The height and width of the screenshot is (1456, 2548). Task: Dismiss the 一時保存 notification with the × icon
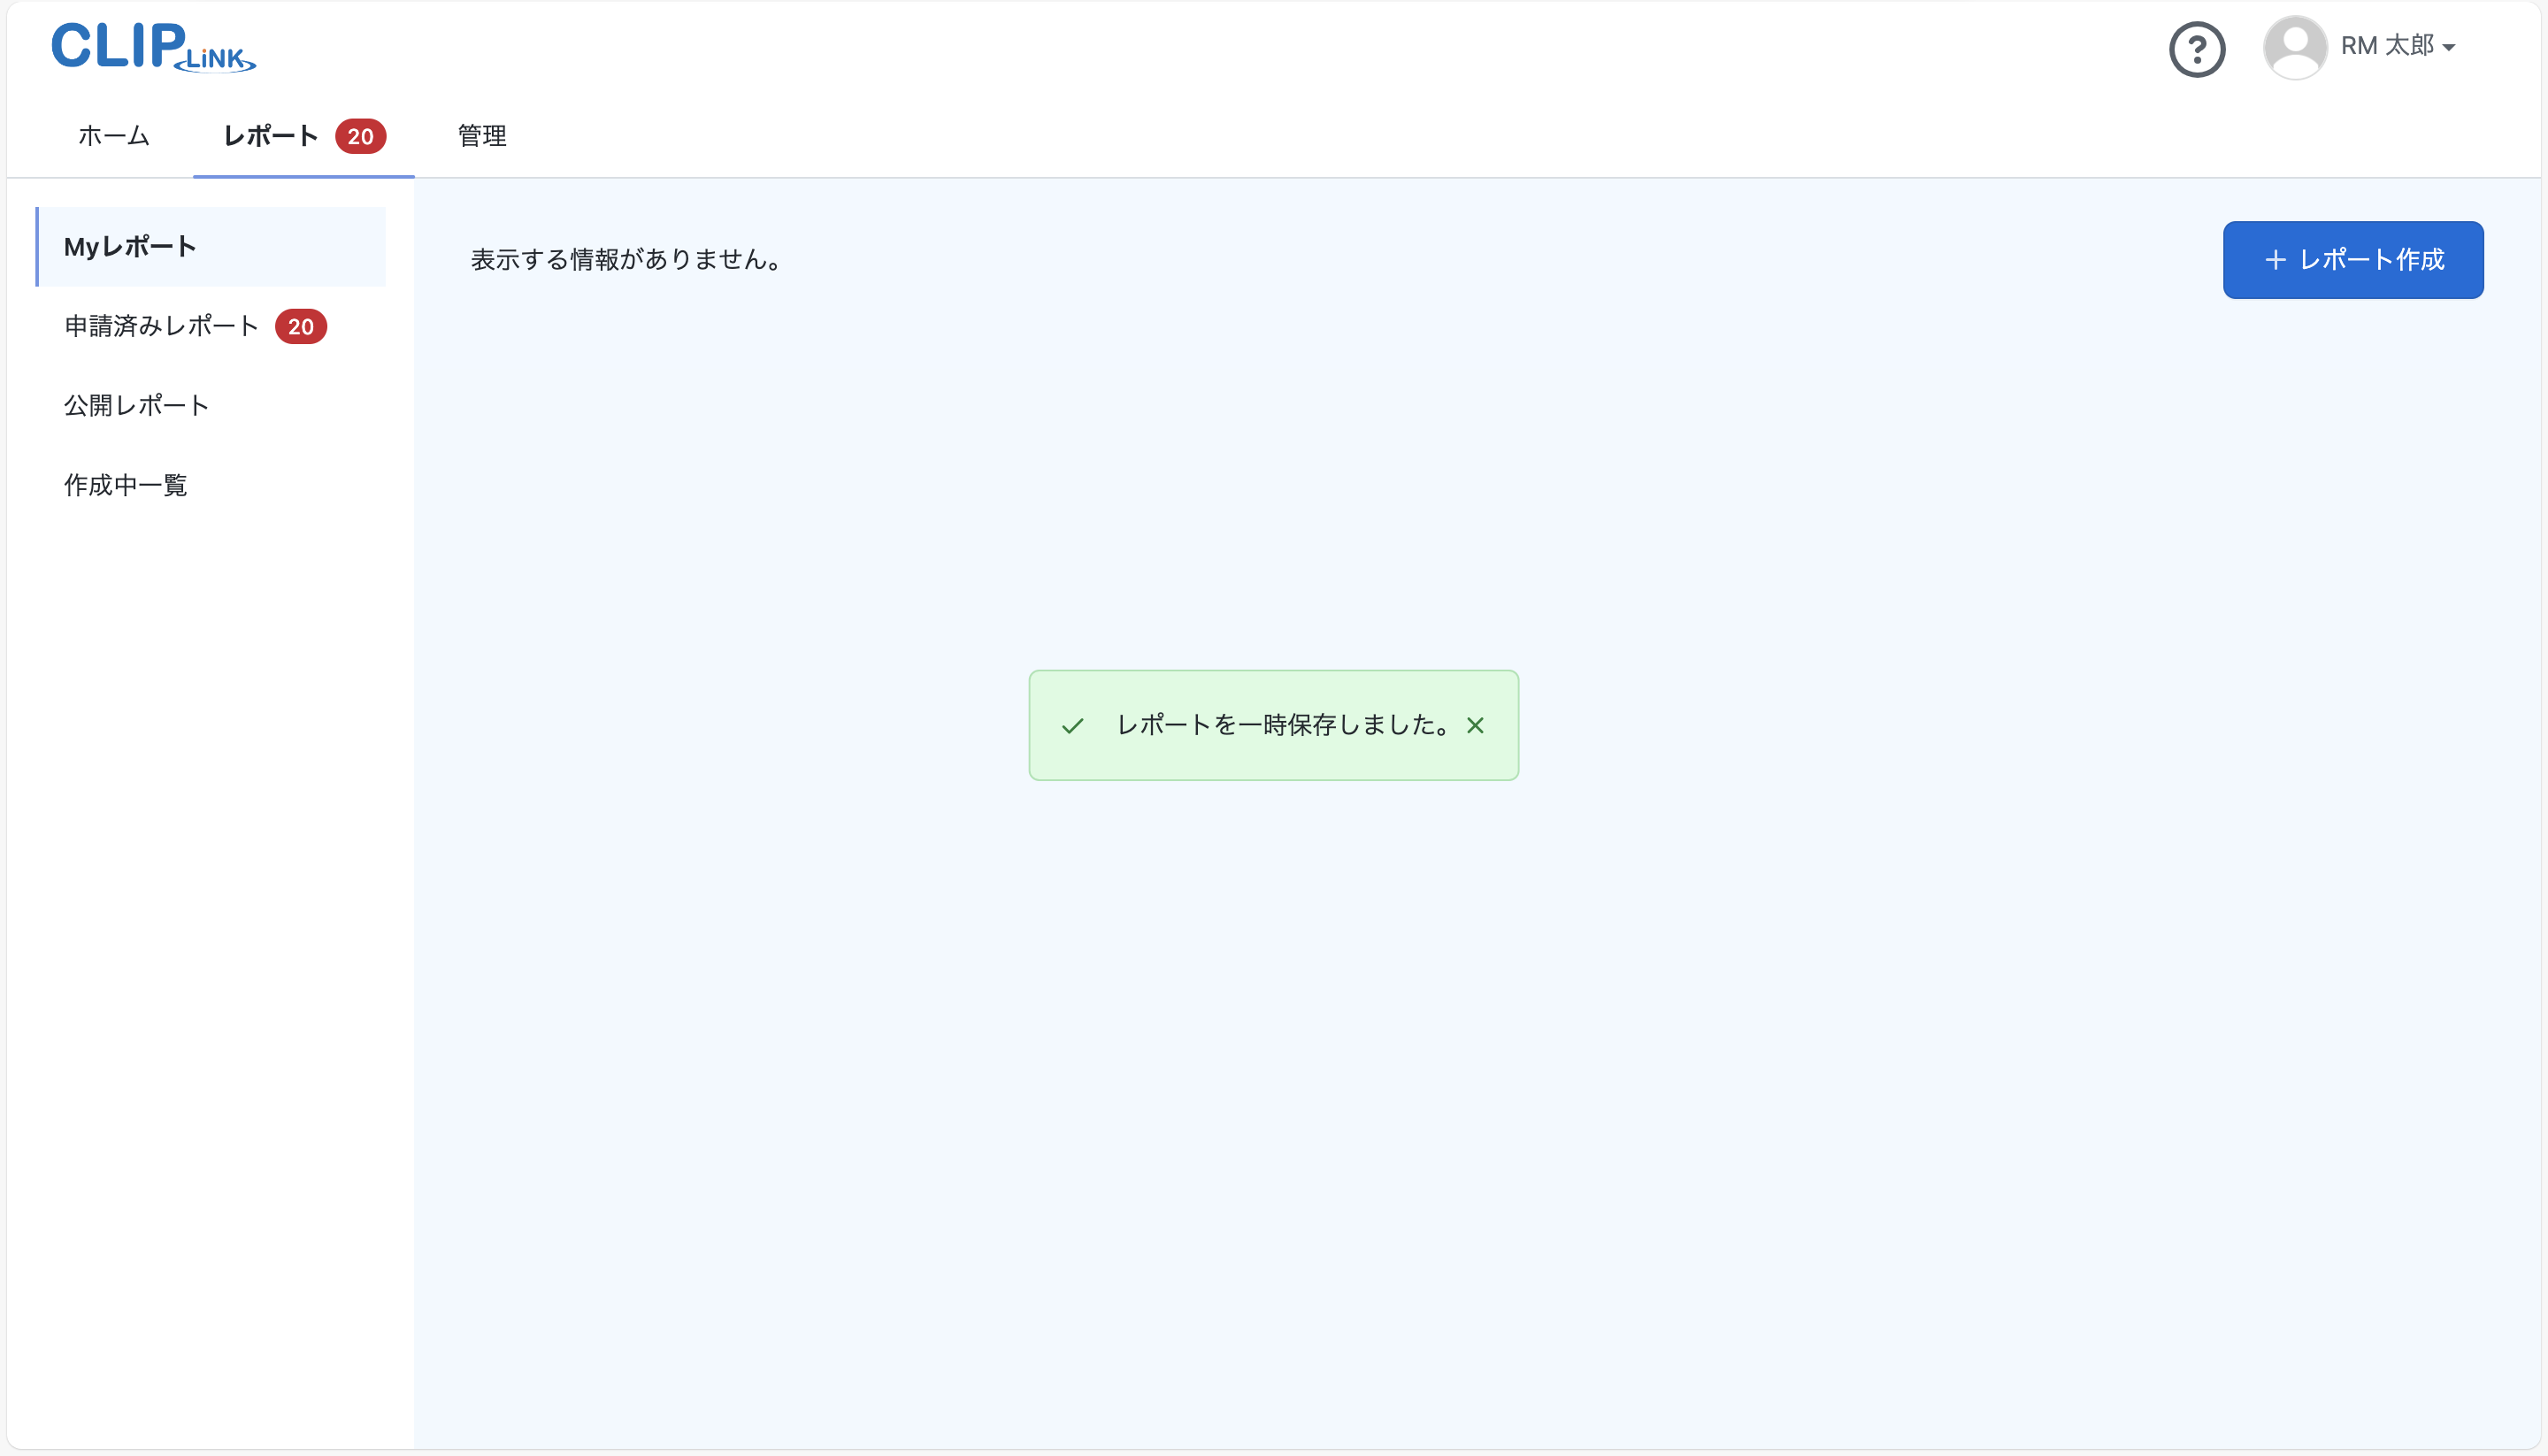[x=1476, y=726]
